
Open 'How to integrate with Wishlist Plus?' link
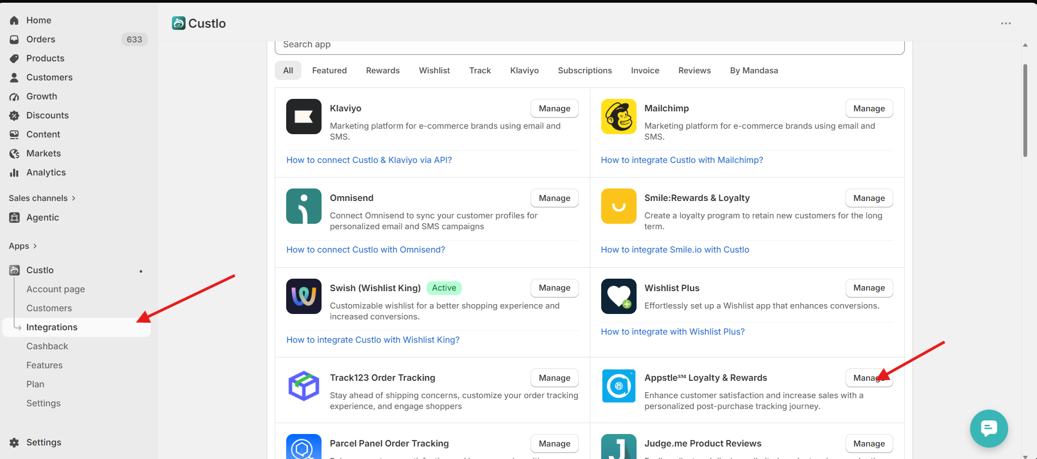[672, 332]
